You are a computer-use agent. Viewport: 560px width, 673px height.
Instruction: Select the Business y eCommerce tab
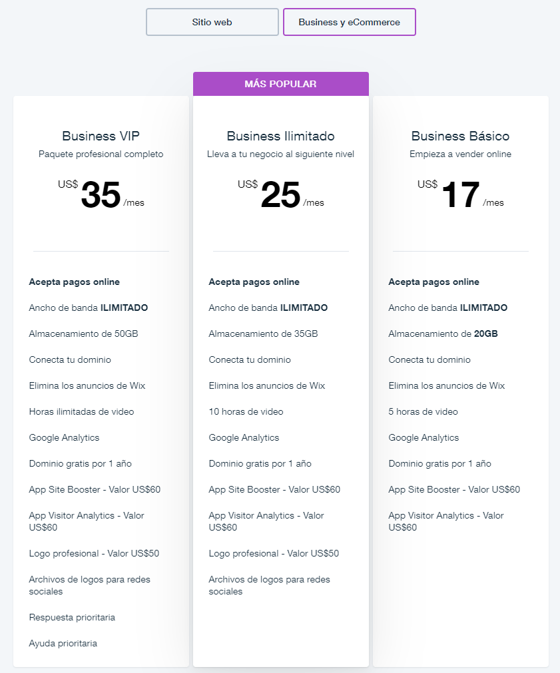(349, 22)
